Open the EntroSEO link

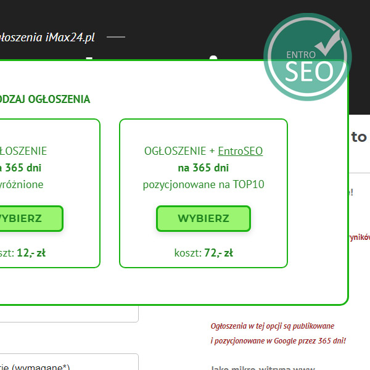pyautogui.click(x=240, y=151)
